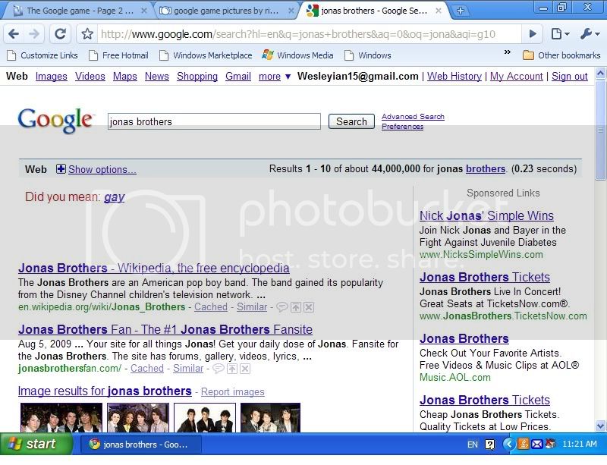Select the 'jonas brothers - Google Search' tab
The height and width of the screenshot is (465, 607).
coord(373,11)
